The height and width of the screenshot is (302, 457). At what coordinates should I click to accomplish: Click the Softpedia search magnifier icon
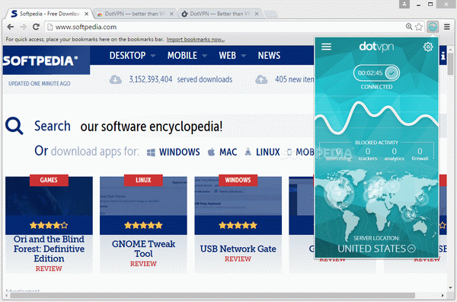[x=14, y=126]
